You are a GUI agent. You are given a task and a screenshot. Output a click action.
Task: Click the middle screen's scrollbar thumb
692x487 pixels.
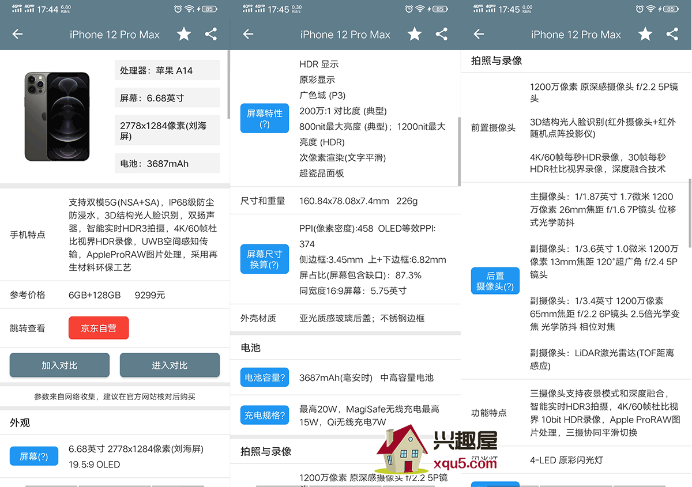(x=460, y=151)
